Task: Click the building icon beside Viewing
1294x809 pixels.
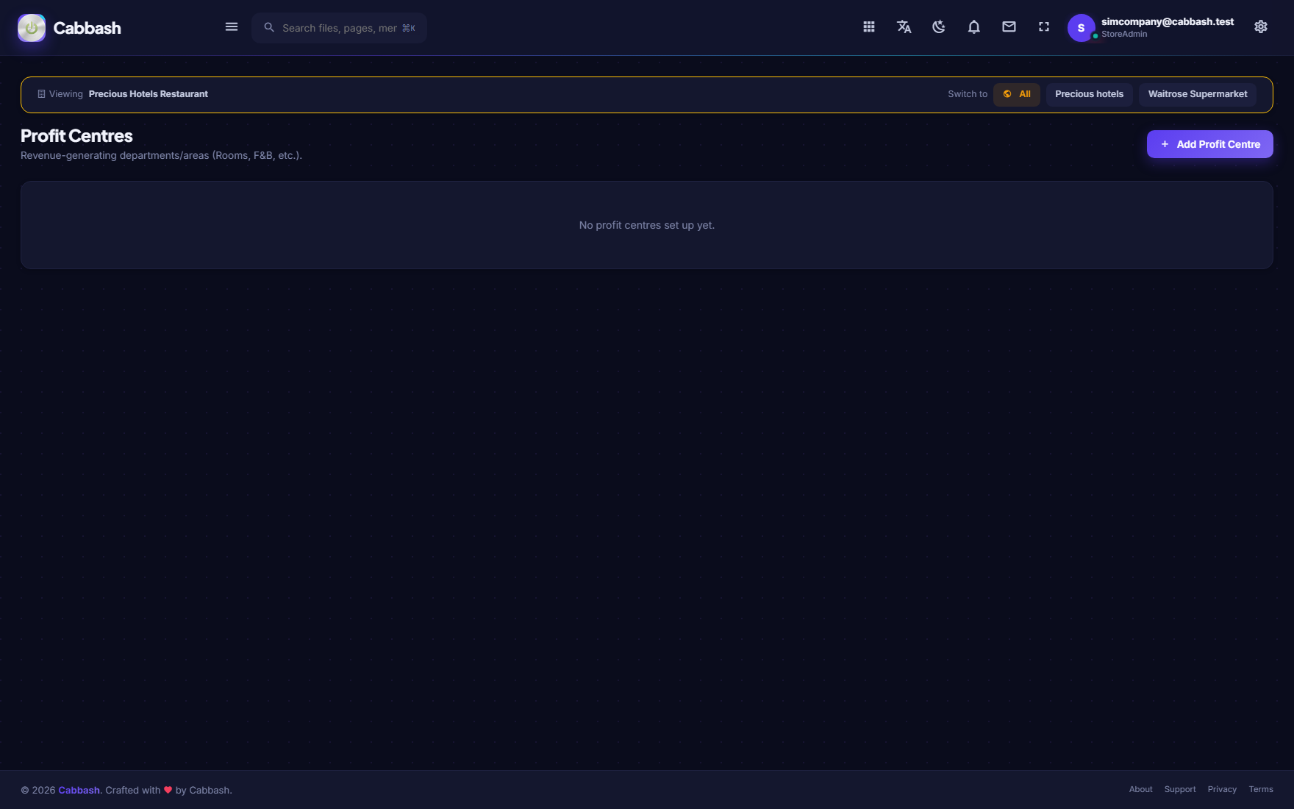Action: pyautogui.click(x=41, y=94)
